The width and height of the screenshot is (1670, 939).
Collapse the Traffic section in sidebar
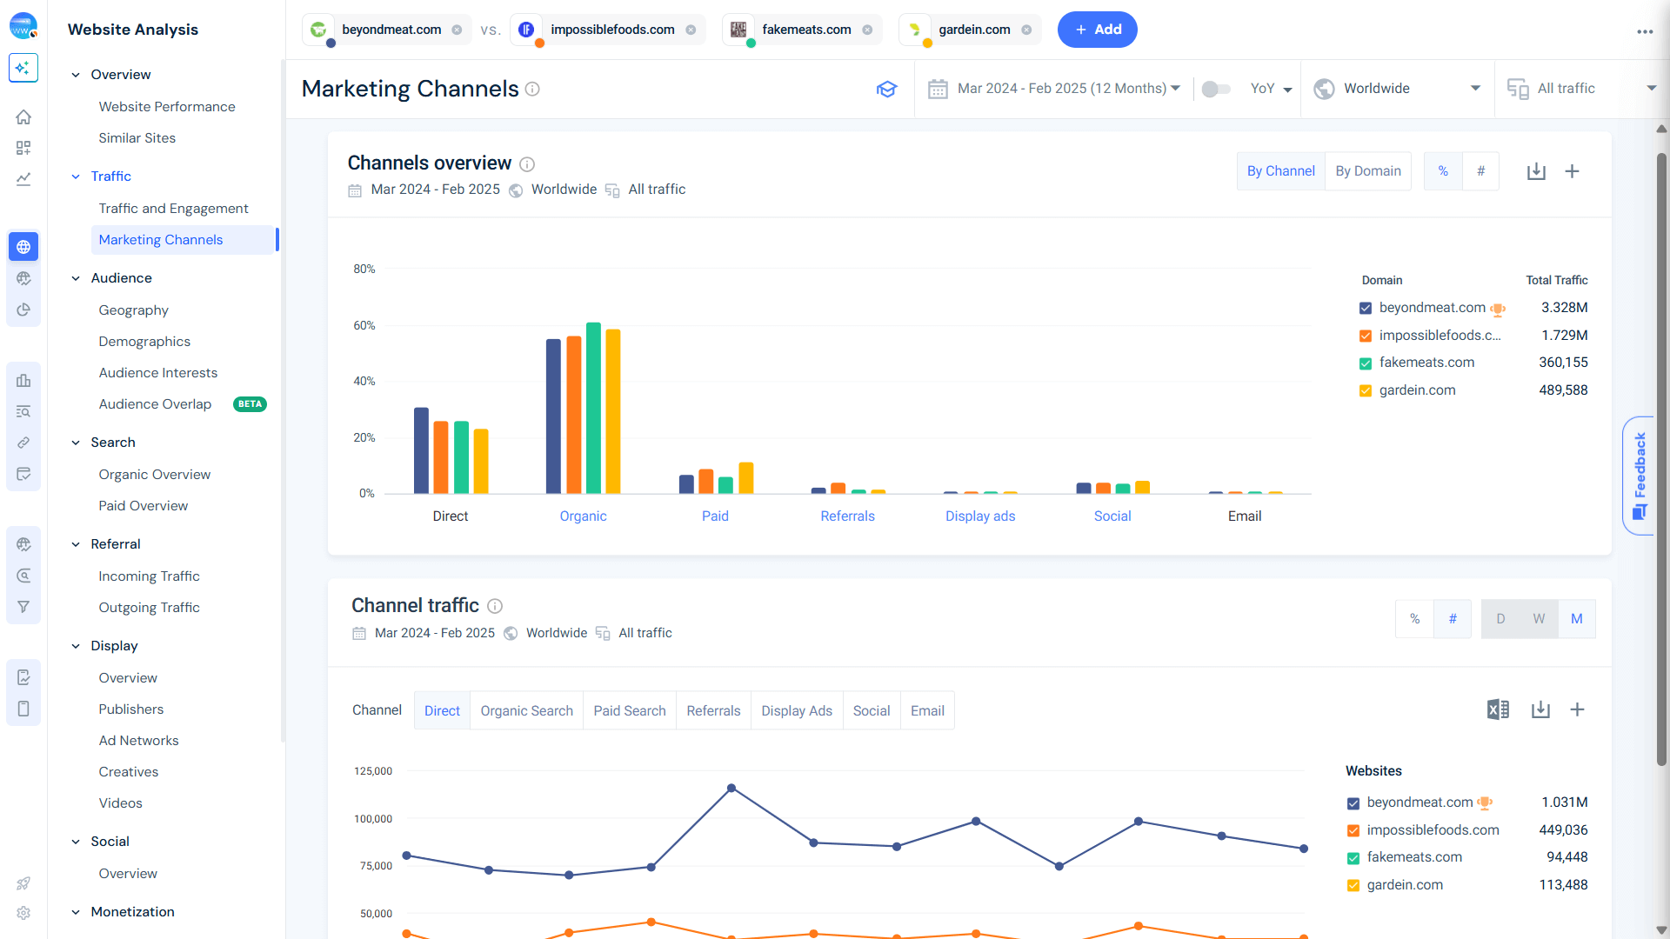coord(77,176)
